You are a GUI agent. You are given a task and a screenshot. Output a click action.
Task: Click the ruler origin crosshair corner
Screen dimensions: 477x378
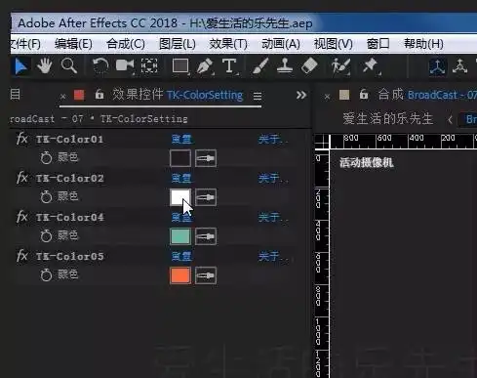coord(322,142)
